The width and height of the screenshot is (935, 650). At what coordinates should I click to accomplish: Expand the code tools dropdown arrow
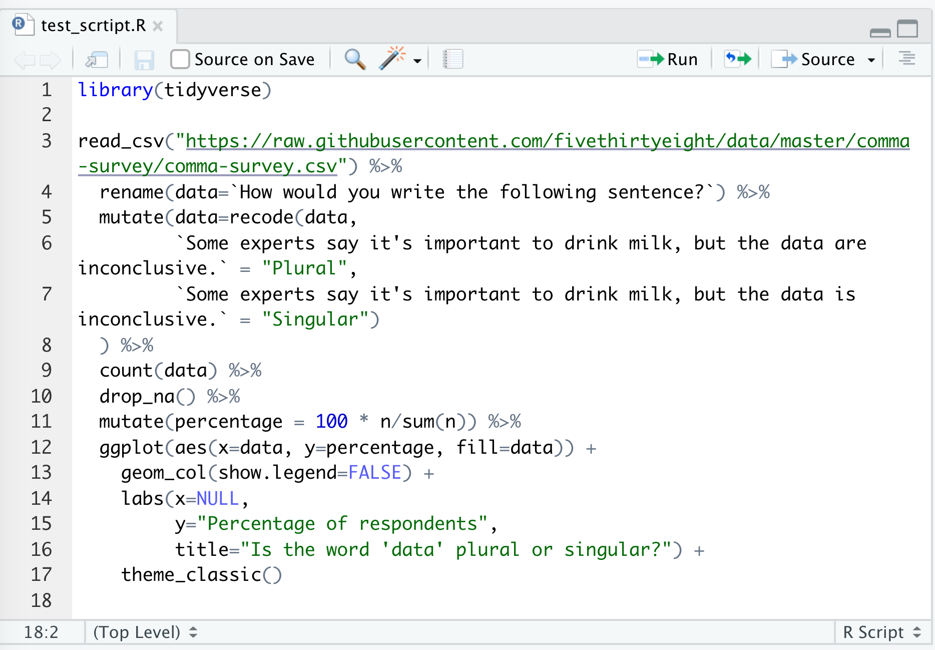point(417,61)
